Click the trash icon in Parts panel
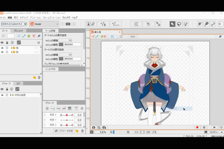 pyautogui.click(x=39, y=77)
